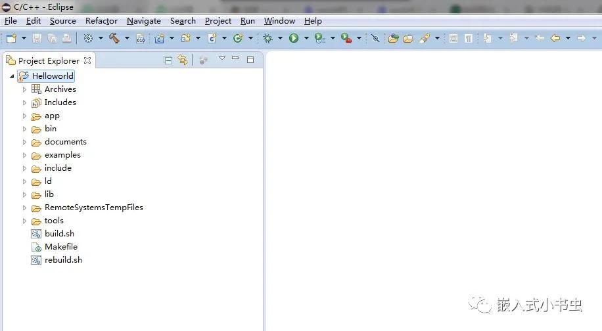Click the Print icon in toolbar
602x331 pixels.
point(66,38)
